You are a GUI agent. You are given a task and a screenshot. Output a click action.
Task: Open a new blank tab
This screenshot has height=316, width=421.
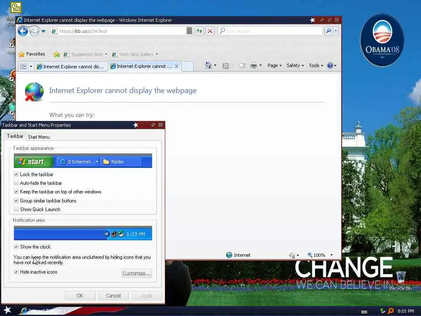(187, 66)
